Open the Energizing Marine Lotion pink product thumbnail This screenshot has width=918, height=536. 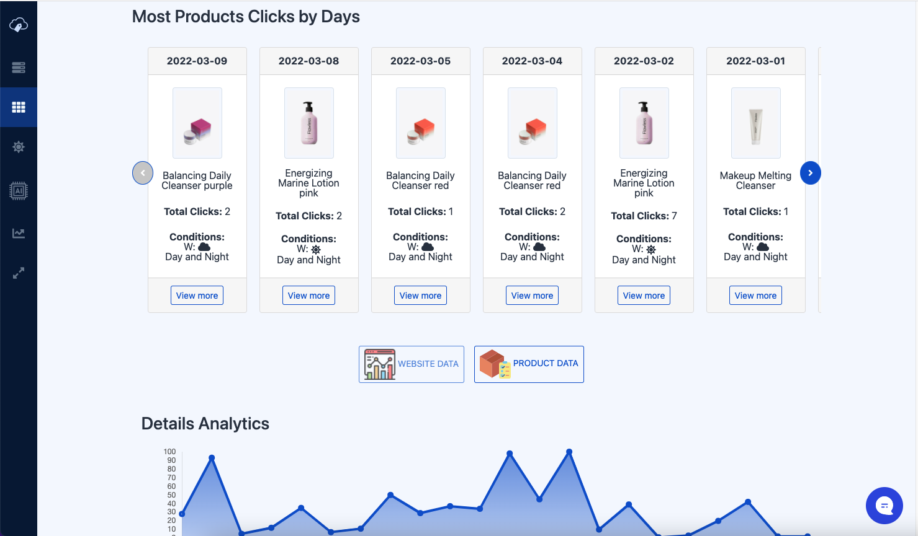tap(308, 123)
